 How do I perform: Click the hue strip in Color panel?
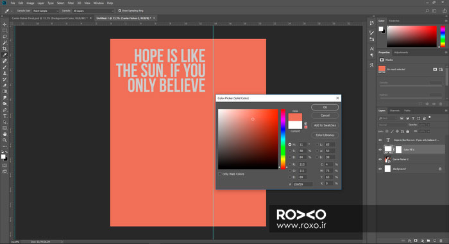point(443,36)
